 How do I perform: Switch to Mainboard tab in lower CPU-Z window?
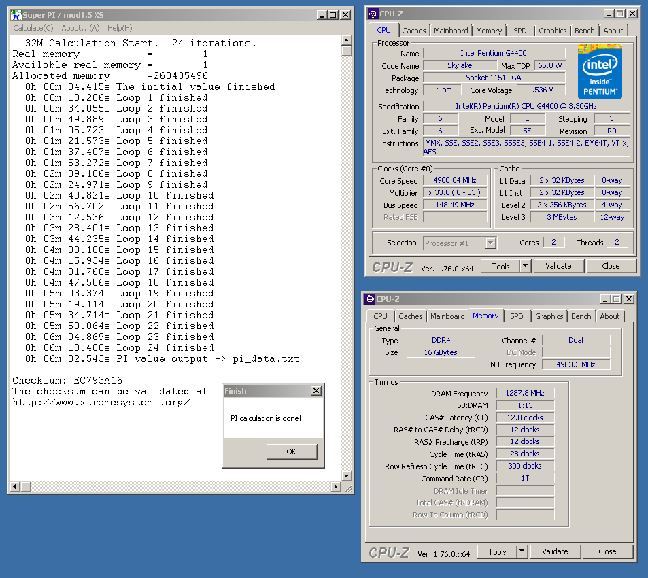[x=447, y=316]
